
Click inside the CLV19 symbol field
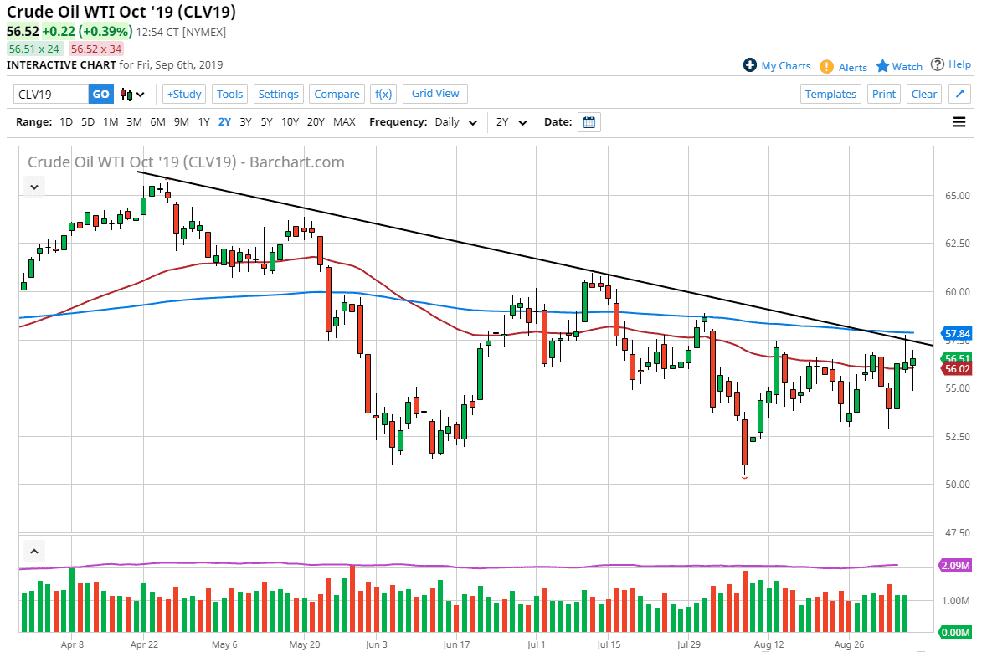point(46,94)
